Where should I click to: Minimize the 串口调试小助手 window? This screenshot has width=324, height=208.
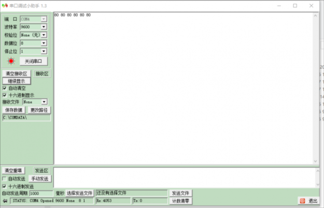coord(279,6)
